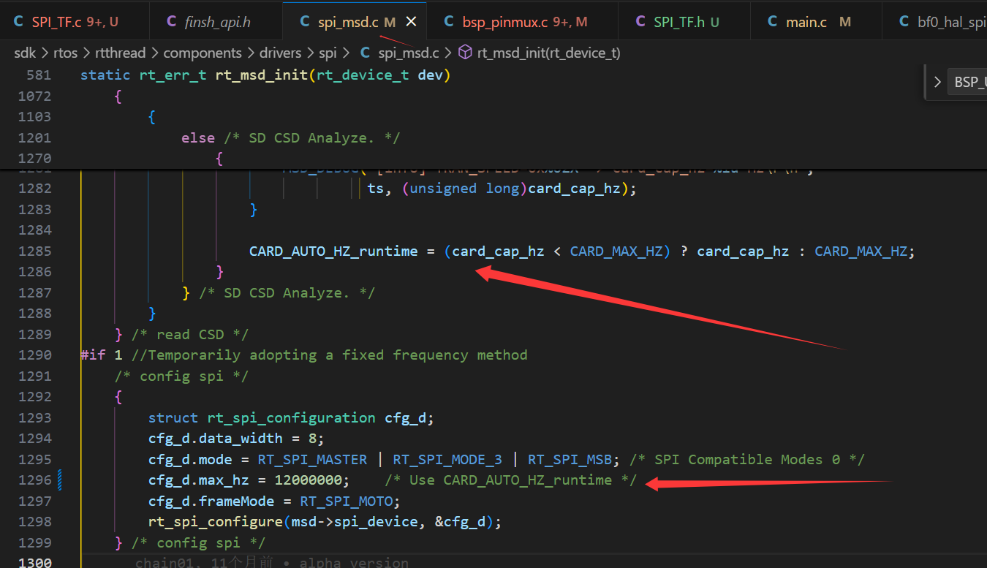The width and height of the screenshot is (987, 568).
Task: Click the cube symbol icon before rt_msd_init breadcrumb
Action: coord(465,53)
